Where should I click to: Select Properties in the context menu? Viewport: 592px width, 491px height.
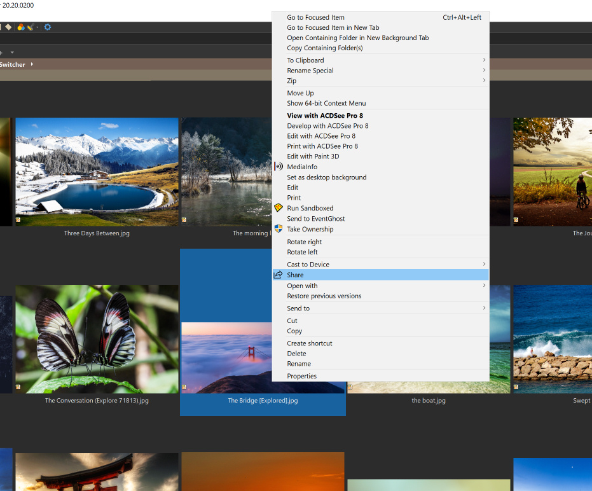coord(301,376)
